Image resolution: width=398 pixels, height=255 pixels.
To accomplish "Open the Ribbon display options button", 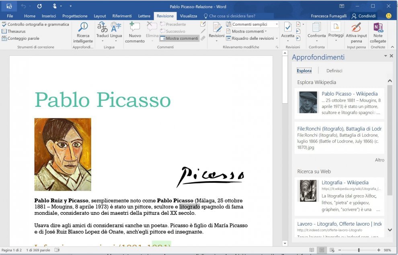I will (x=341, y=6).
